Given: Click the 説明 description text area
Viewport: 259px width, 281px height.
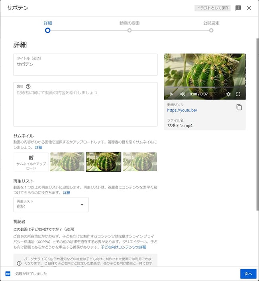Looking at the screenshot, I should pyautogui.click(x=85, y=104).
